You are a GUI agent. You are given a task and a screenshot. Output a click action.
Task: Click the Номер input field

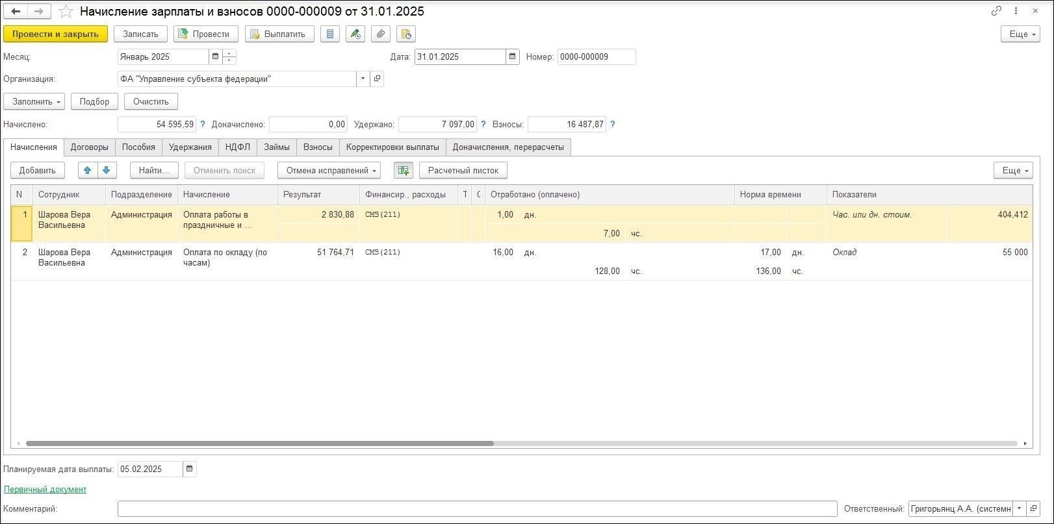click(x=597, y=56)
